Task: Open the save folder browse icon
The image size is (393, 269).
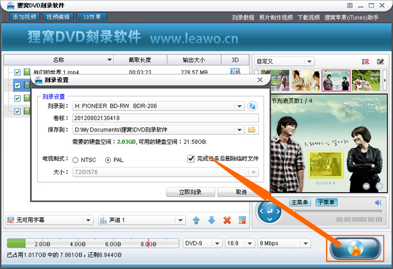Action: tap(251, 130)
